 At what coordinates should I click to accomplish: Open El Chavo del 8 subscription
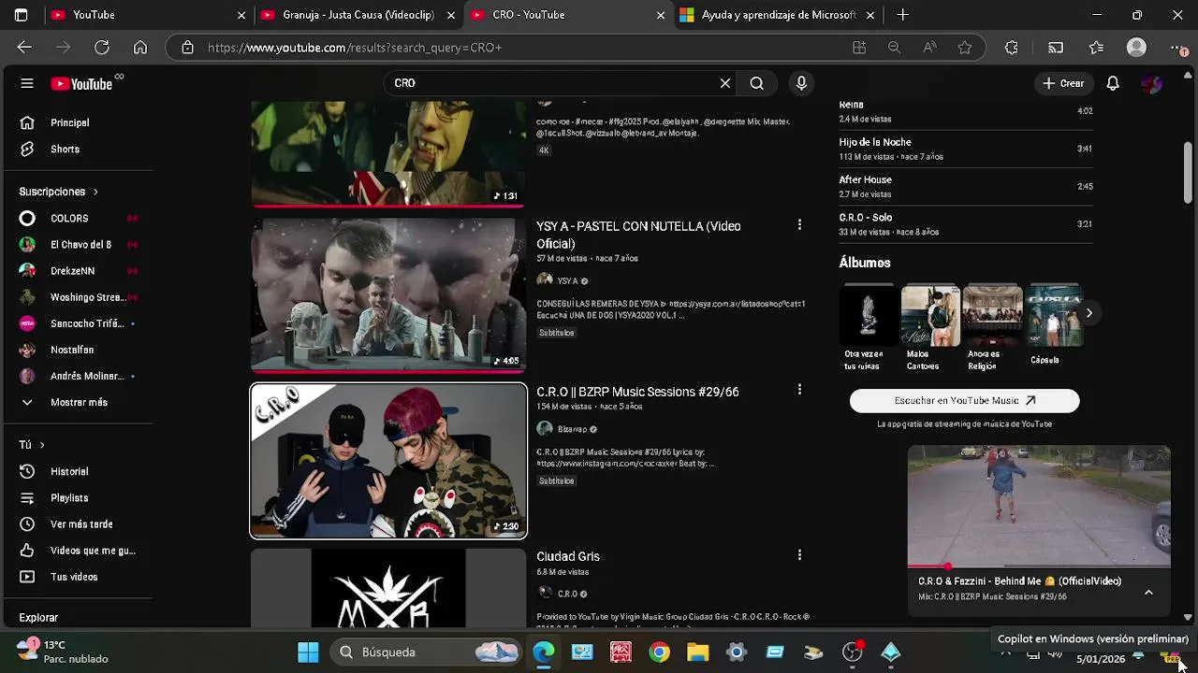[80, 245]
